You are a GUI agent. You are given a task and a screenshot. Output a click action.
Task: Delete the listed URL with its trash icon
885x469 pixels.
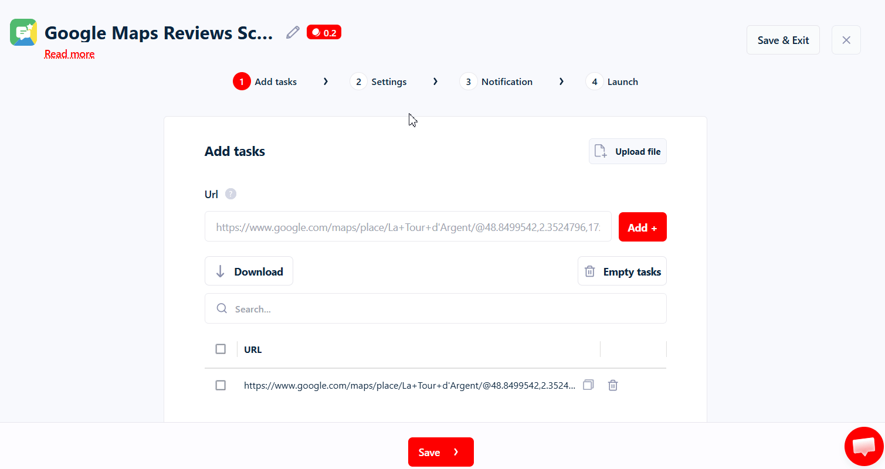[612, 385]
